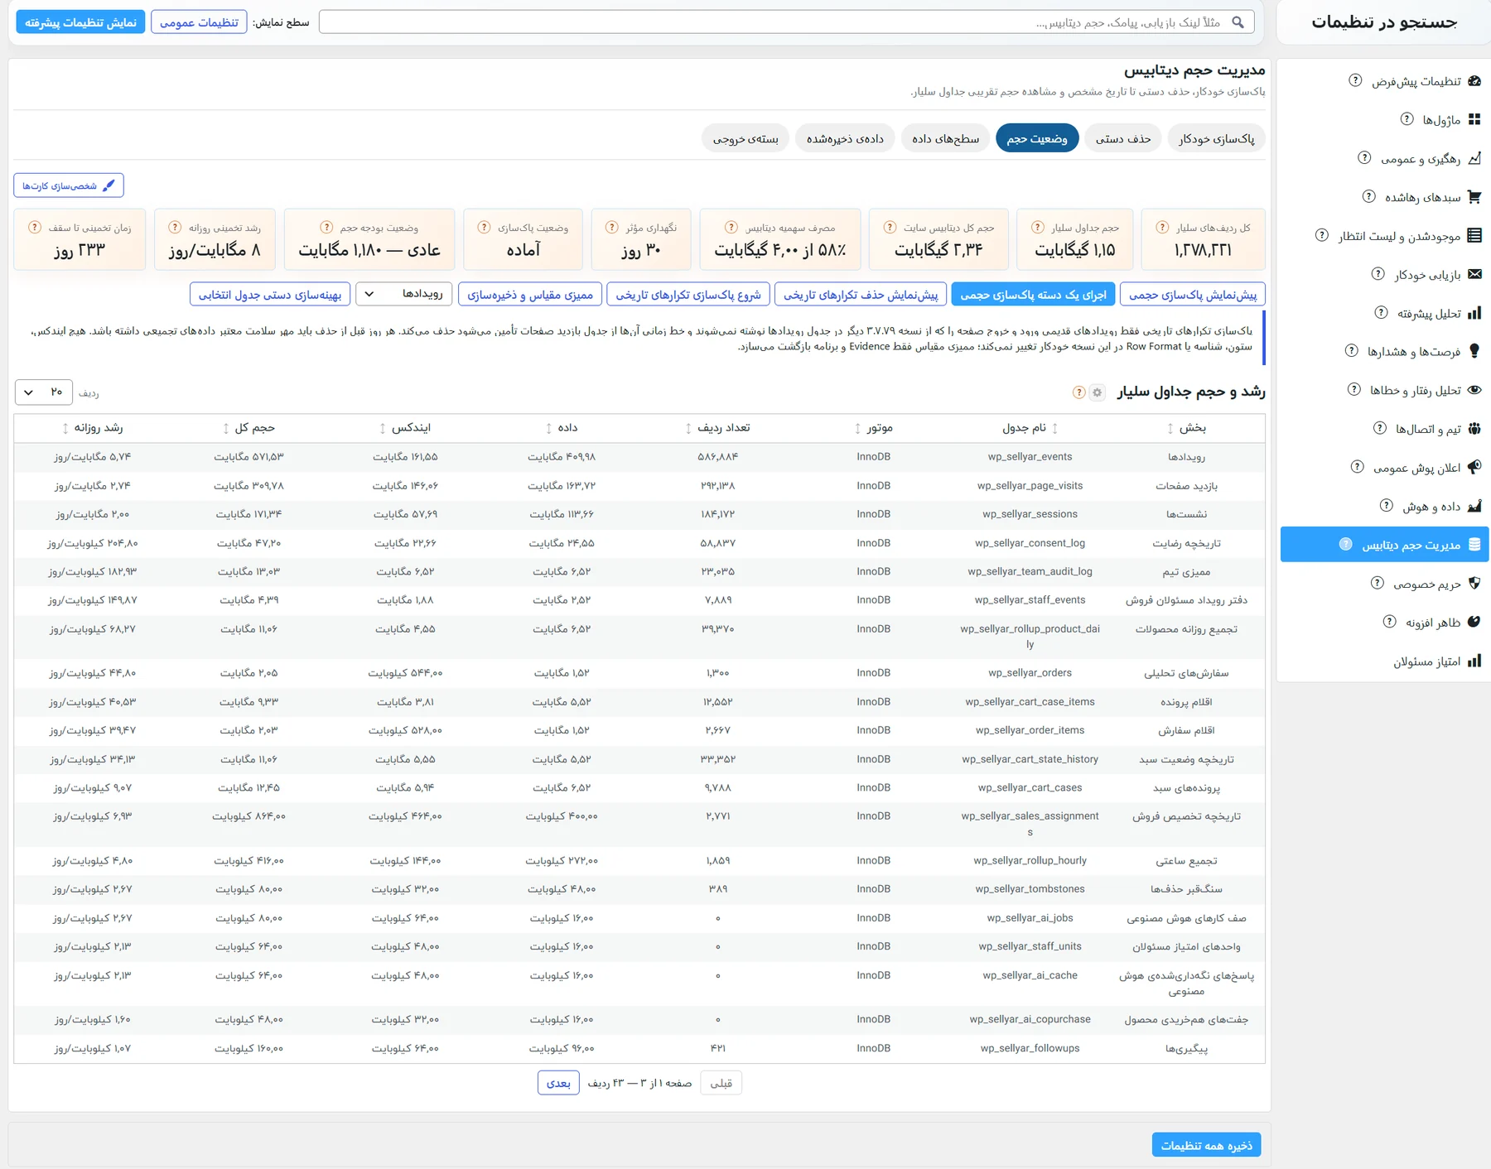Click the wp_sellyar_tombstones table name cell
The width and height of the screenshot is (1491, 1169).
(1030, 889)
